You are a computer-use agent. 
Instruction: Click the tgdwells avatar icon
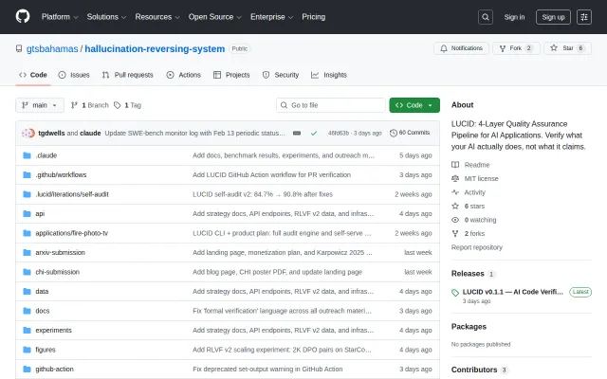[28, 133]
